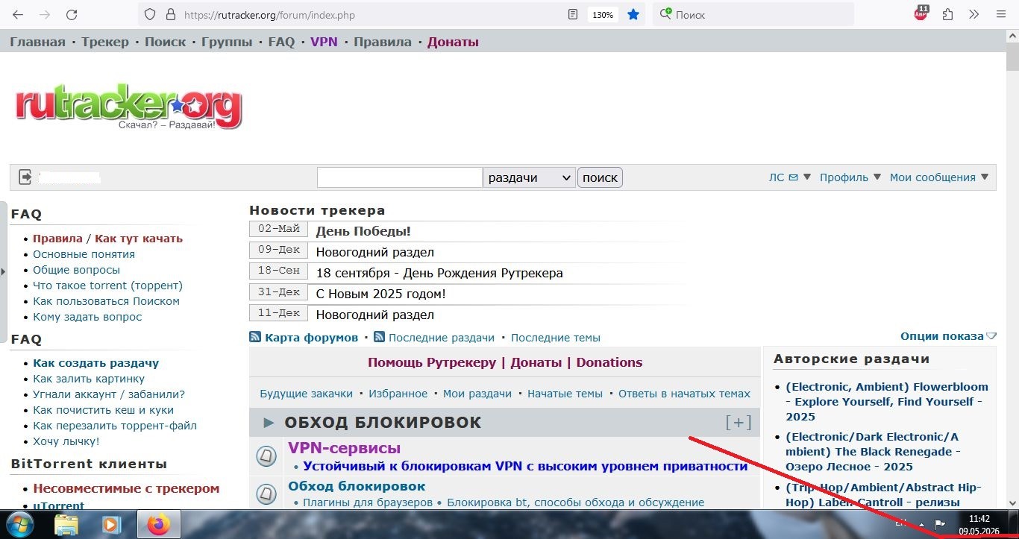This screenshot has height=539, width=1019.
Task: Click the shield tracking protection icon
Action: point(149,14)
